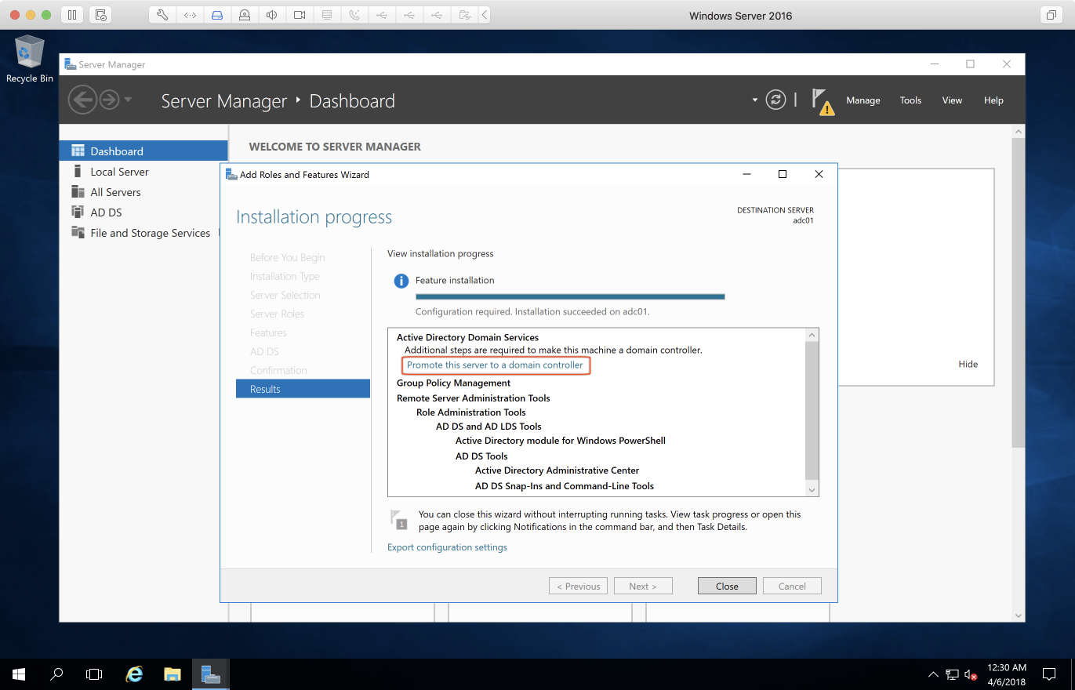Open the Manage menu

tap(863, 100)
